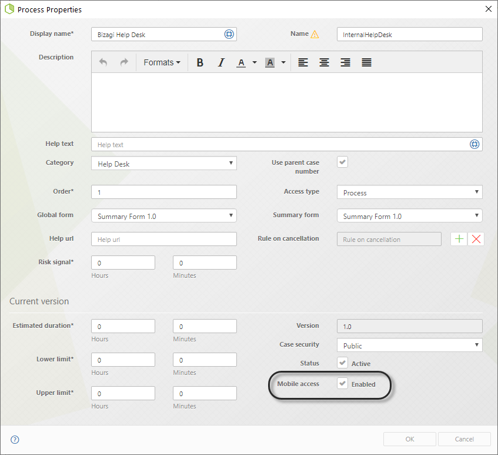Click the Bizagi logo in the title bar
The image size is (498, 455).
(x=9, y=9)
